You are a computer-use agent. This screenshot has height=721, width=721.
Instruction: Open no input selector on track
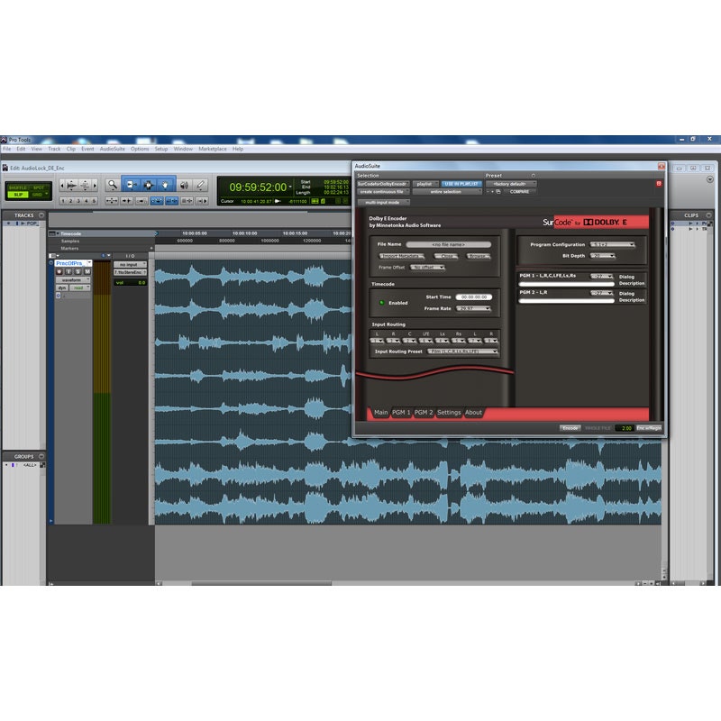click(130, 264)
